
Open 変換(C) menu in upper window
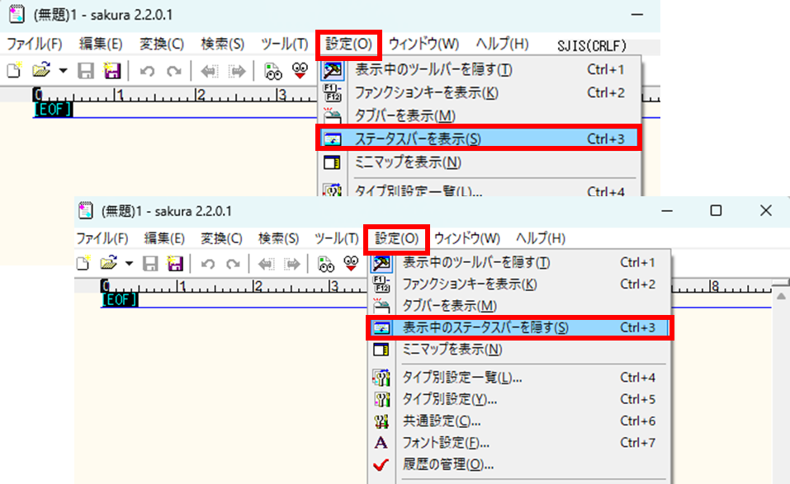pyautogui.click(x=161, y=45)
